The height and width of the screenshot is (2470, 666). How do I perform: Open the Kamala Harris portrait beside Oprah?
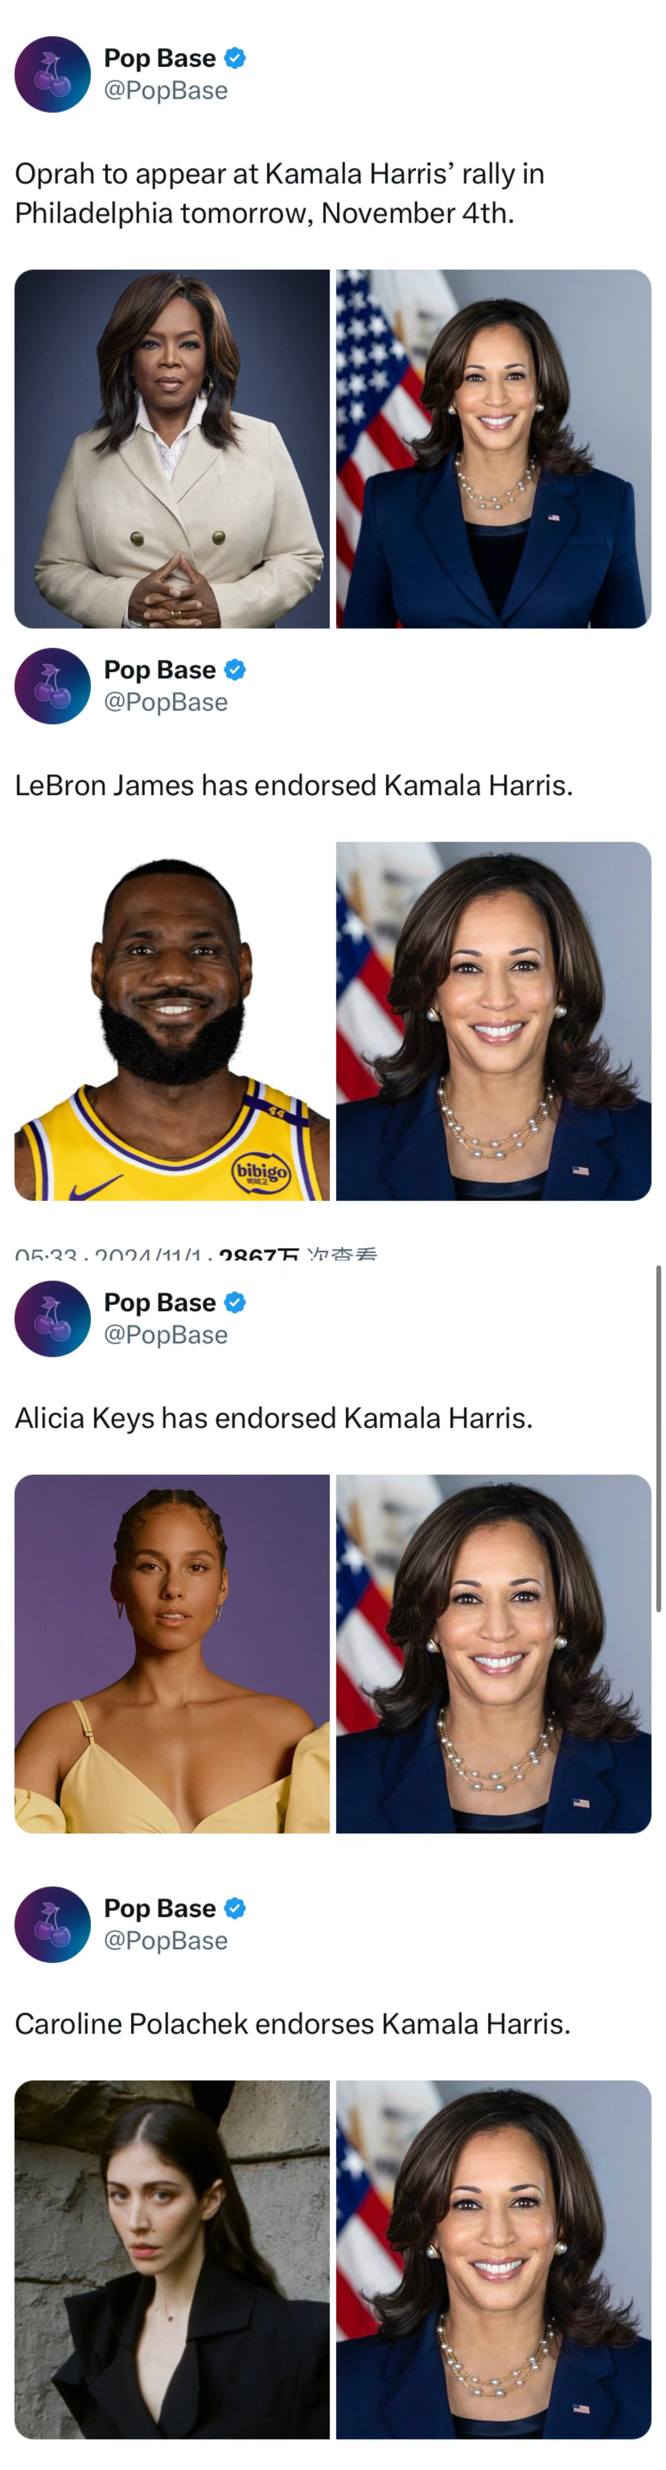[x=493, y=449]
